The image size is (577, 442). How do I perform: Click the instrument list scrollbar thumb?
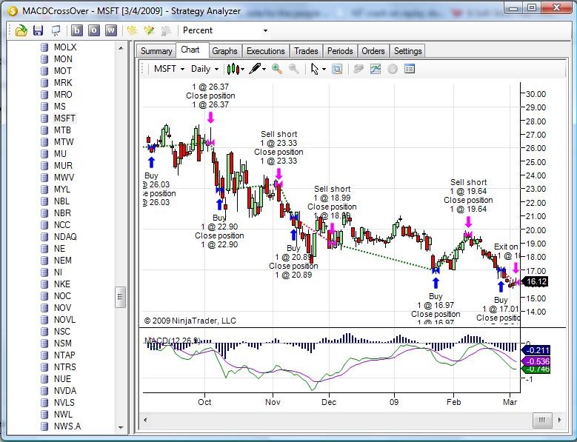120,297
